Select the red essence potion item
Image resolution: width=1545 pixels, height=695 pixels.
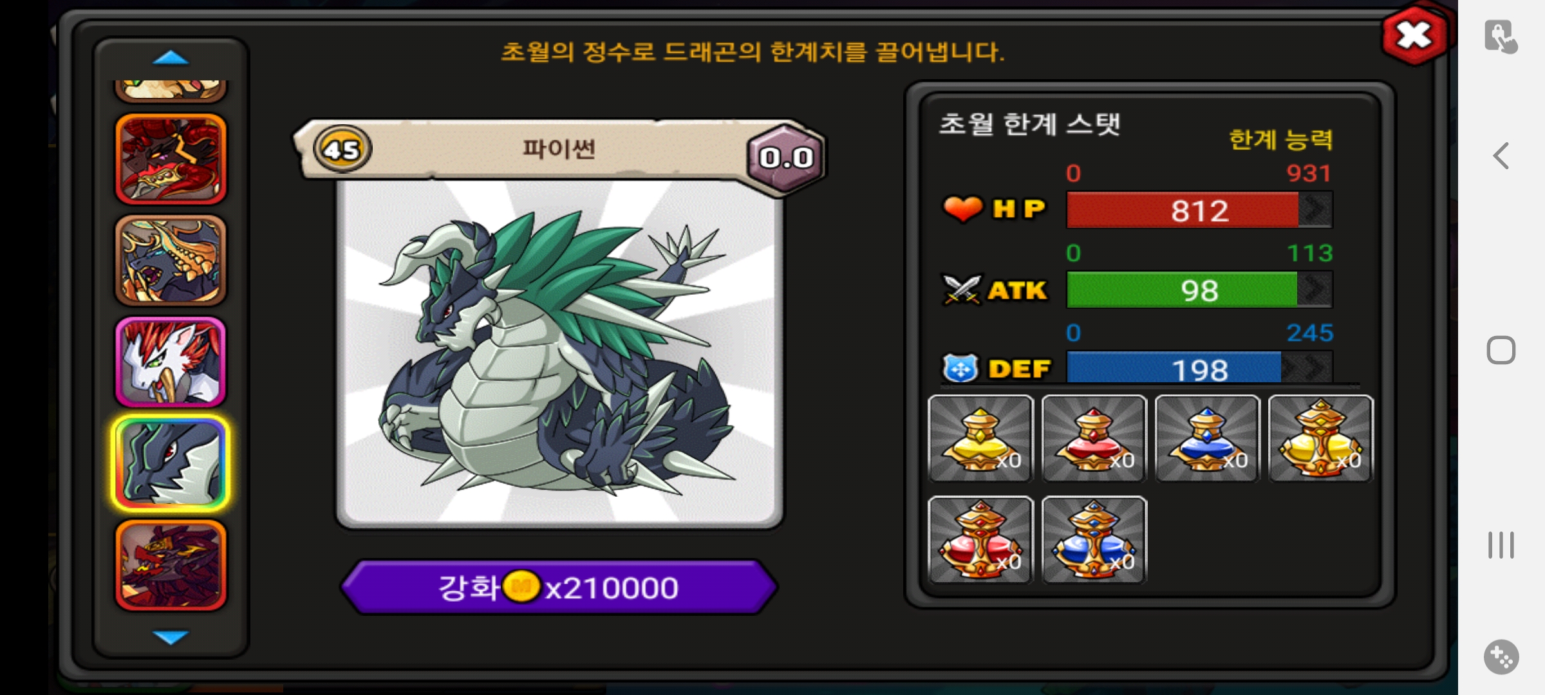coord(1094,439)
